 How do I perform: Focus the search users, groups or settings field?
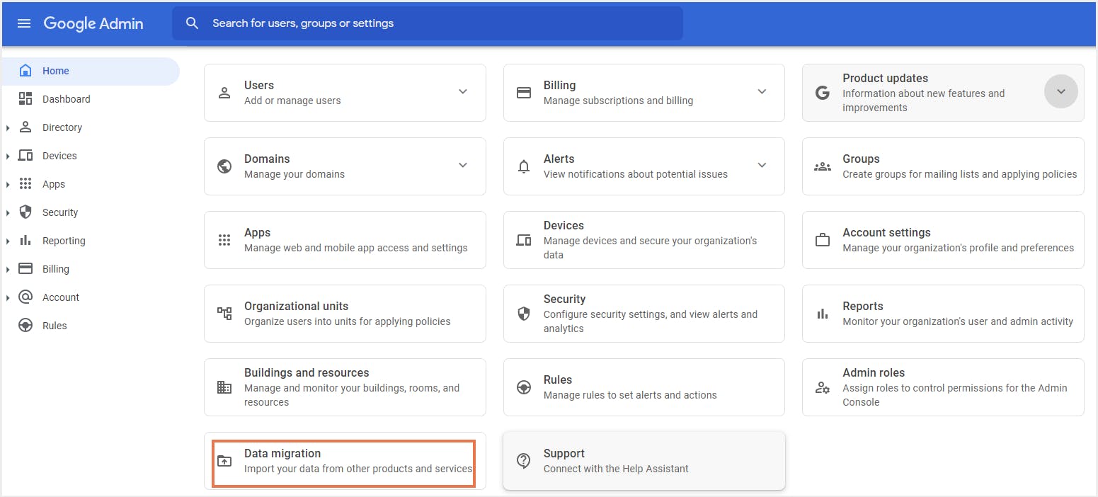(x=439, y=23)
